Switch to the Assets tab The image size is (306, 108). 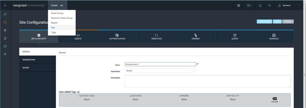pos(78,37)
